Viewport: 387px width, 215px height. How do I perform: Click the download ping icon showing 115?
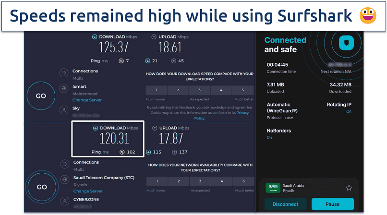click(x=148, y=152)
